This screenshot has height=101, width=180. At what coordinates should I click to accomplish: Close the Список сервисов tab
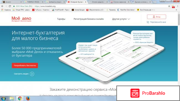click(x=128, y=2)
